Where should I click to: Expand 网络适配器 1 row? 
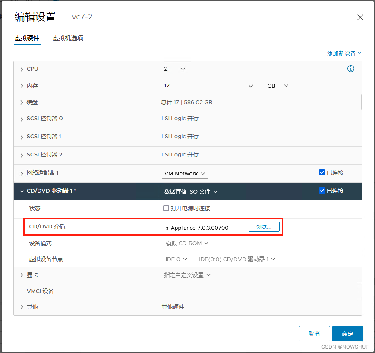tap(22, 173)
